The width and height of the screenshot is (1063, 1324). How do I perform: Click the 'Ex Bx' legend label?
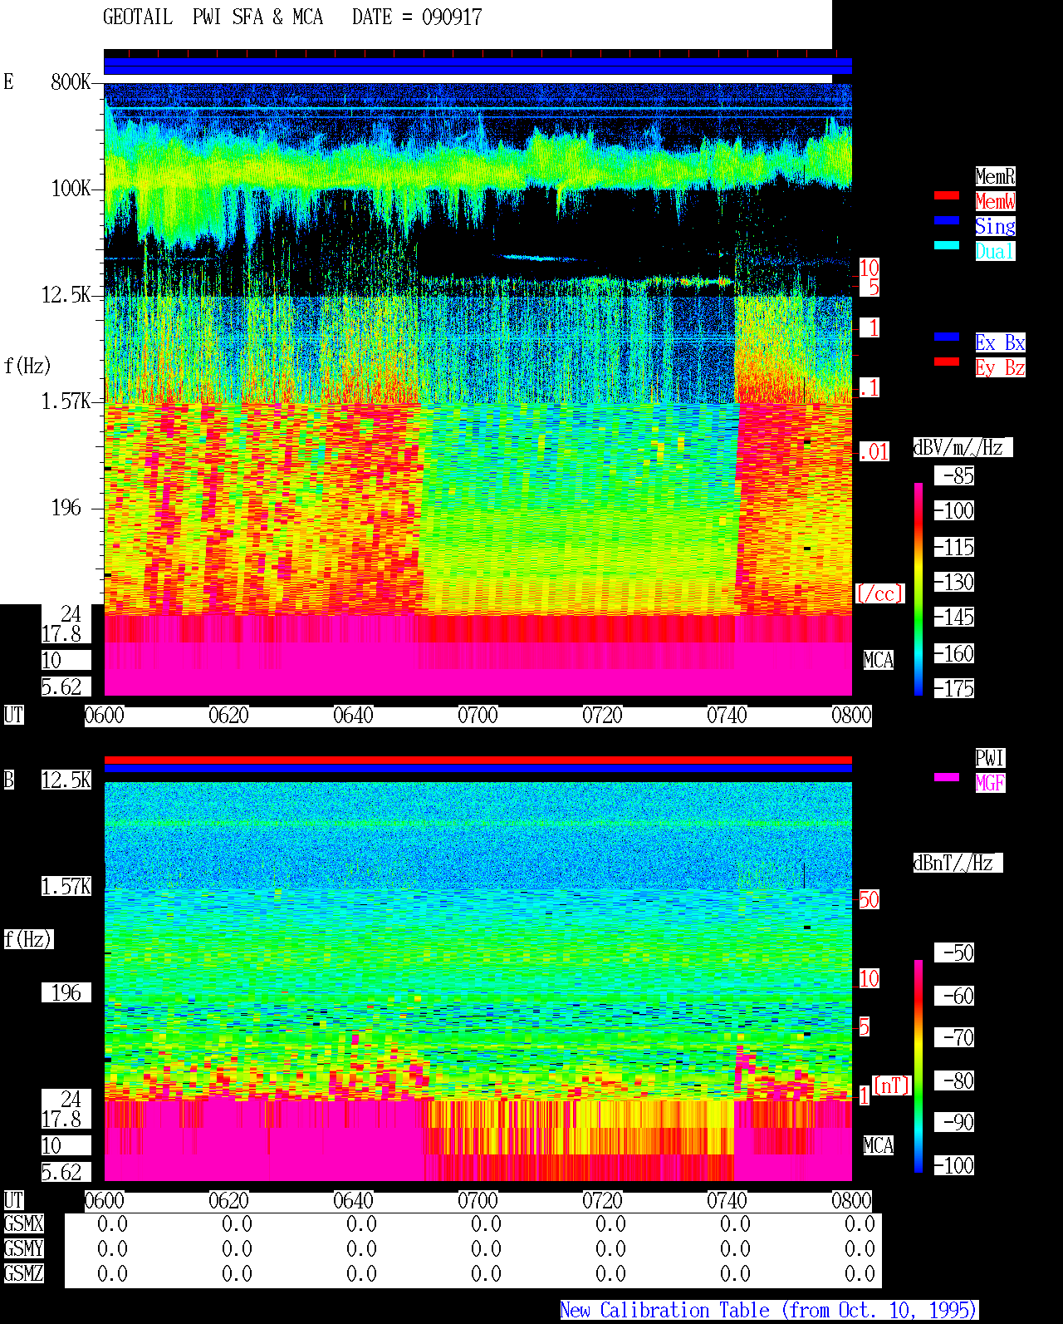[1000, 342]
